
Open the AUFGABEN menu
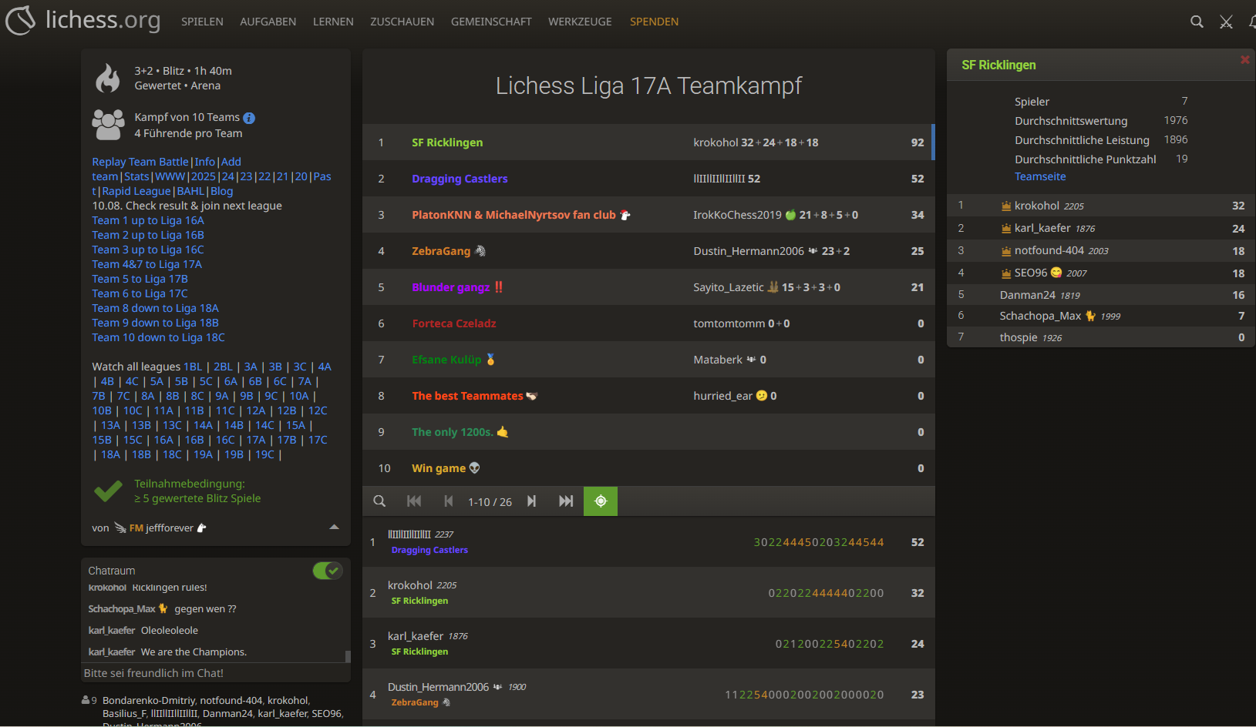click(x=268, y=22)
